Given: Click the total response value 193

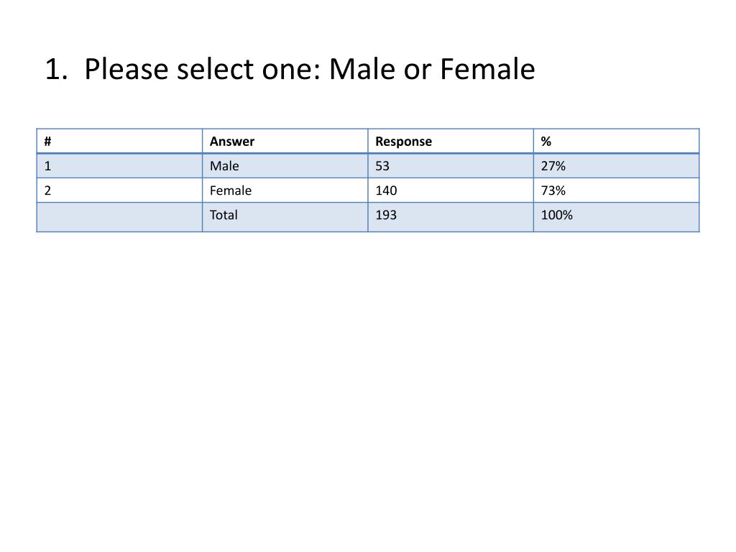Looking at the screenshot, I should pos(451,217).
